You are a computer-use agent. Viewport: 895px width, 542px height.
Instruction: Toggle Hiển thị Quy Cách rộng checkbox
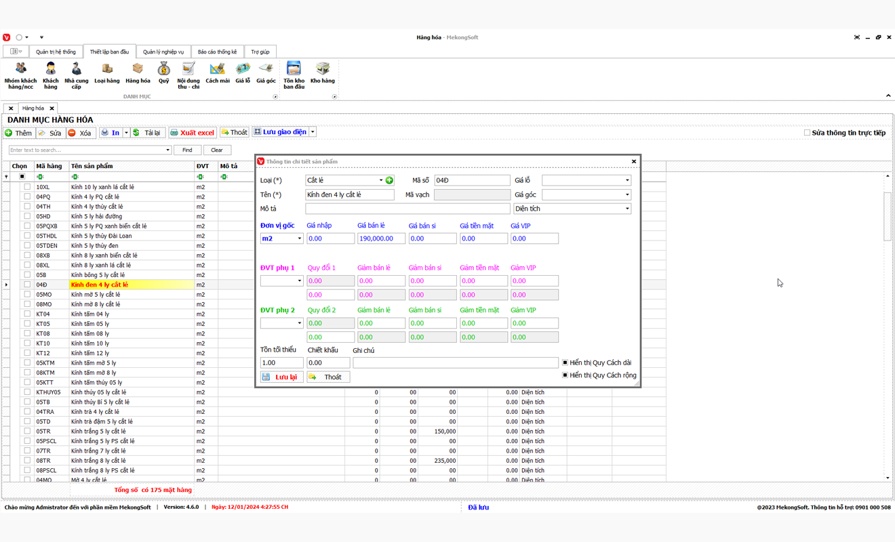(x=565, y=375)
